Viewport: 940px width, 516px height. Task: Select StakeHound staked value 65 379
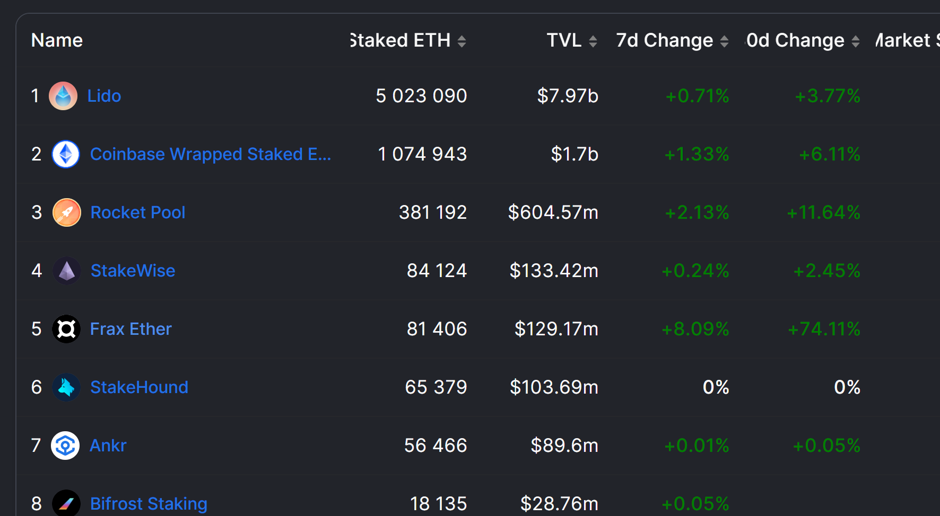(x=436, y=387)
